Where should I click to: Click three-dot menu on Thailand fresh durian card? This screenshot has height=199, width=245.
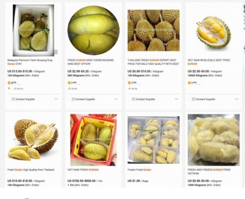[x=176, y=99]
